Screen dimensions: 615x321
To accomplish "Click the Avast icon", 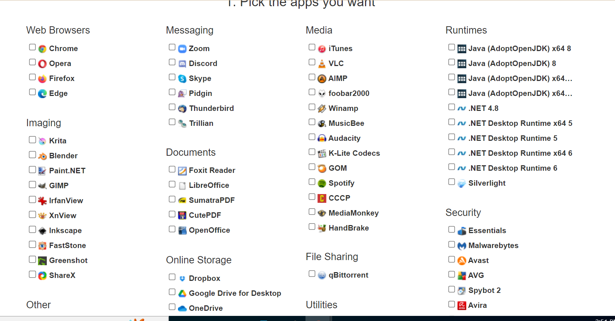I will [x=462, y=261].
